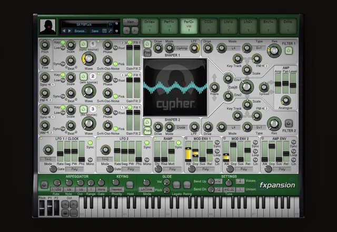
Task: Click the Filter 2 power icon
Action: click(289, 123)
